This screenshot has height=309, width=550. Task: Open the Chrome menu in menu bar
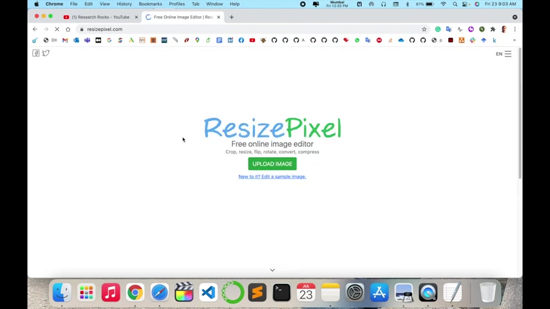pos(54,4)
